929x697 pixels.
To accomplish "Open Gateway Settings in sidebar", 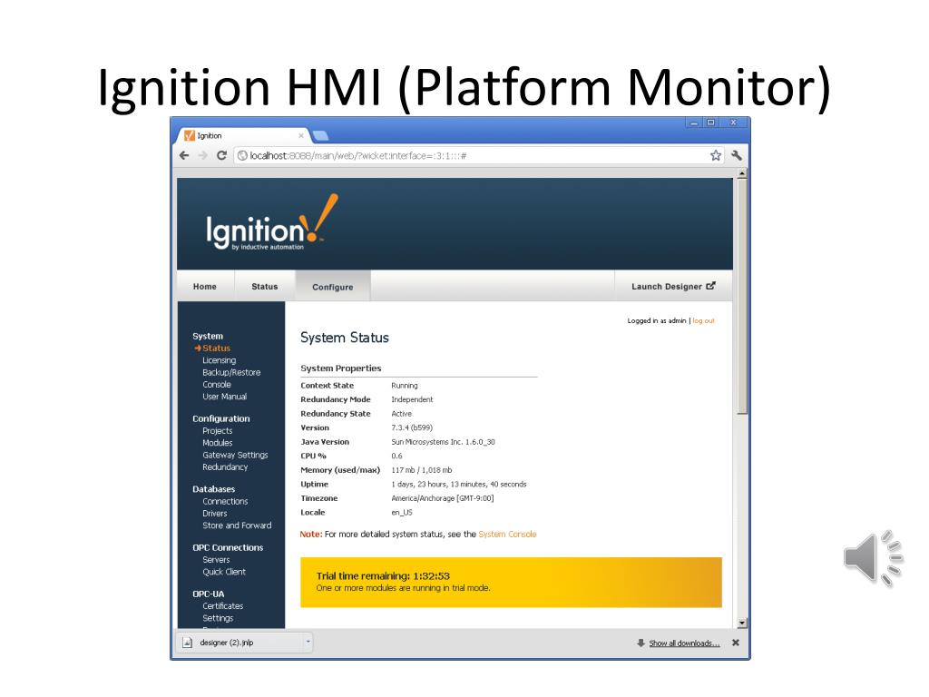I will click(235, 456).
